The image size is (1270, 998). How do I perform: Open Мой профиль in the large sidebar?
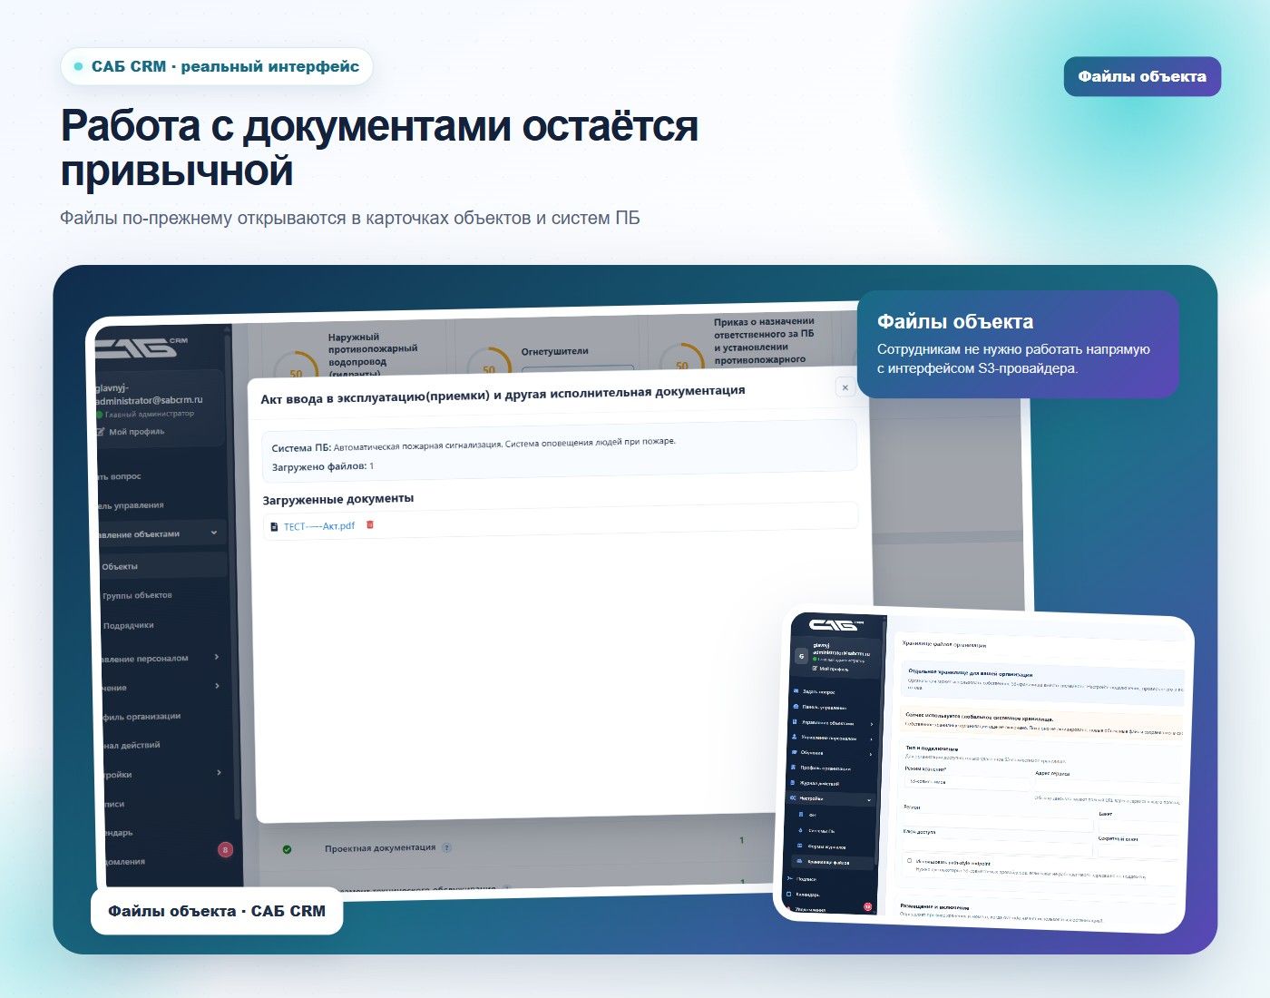[x=136, y=432]
